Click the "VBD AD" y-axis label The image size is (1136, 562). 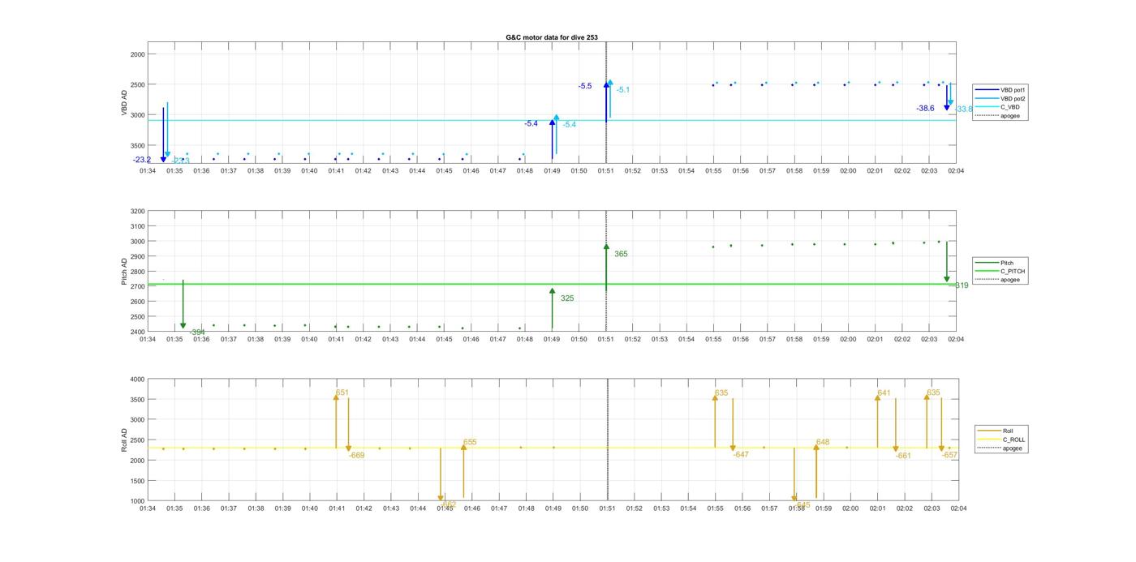tap(124, 103)
